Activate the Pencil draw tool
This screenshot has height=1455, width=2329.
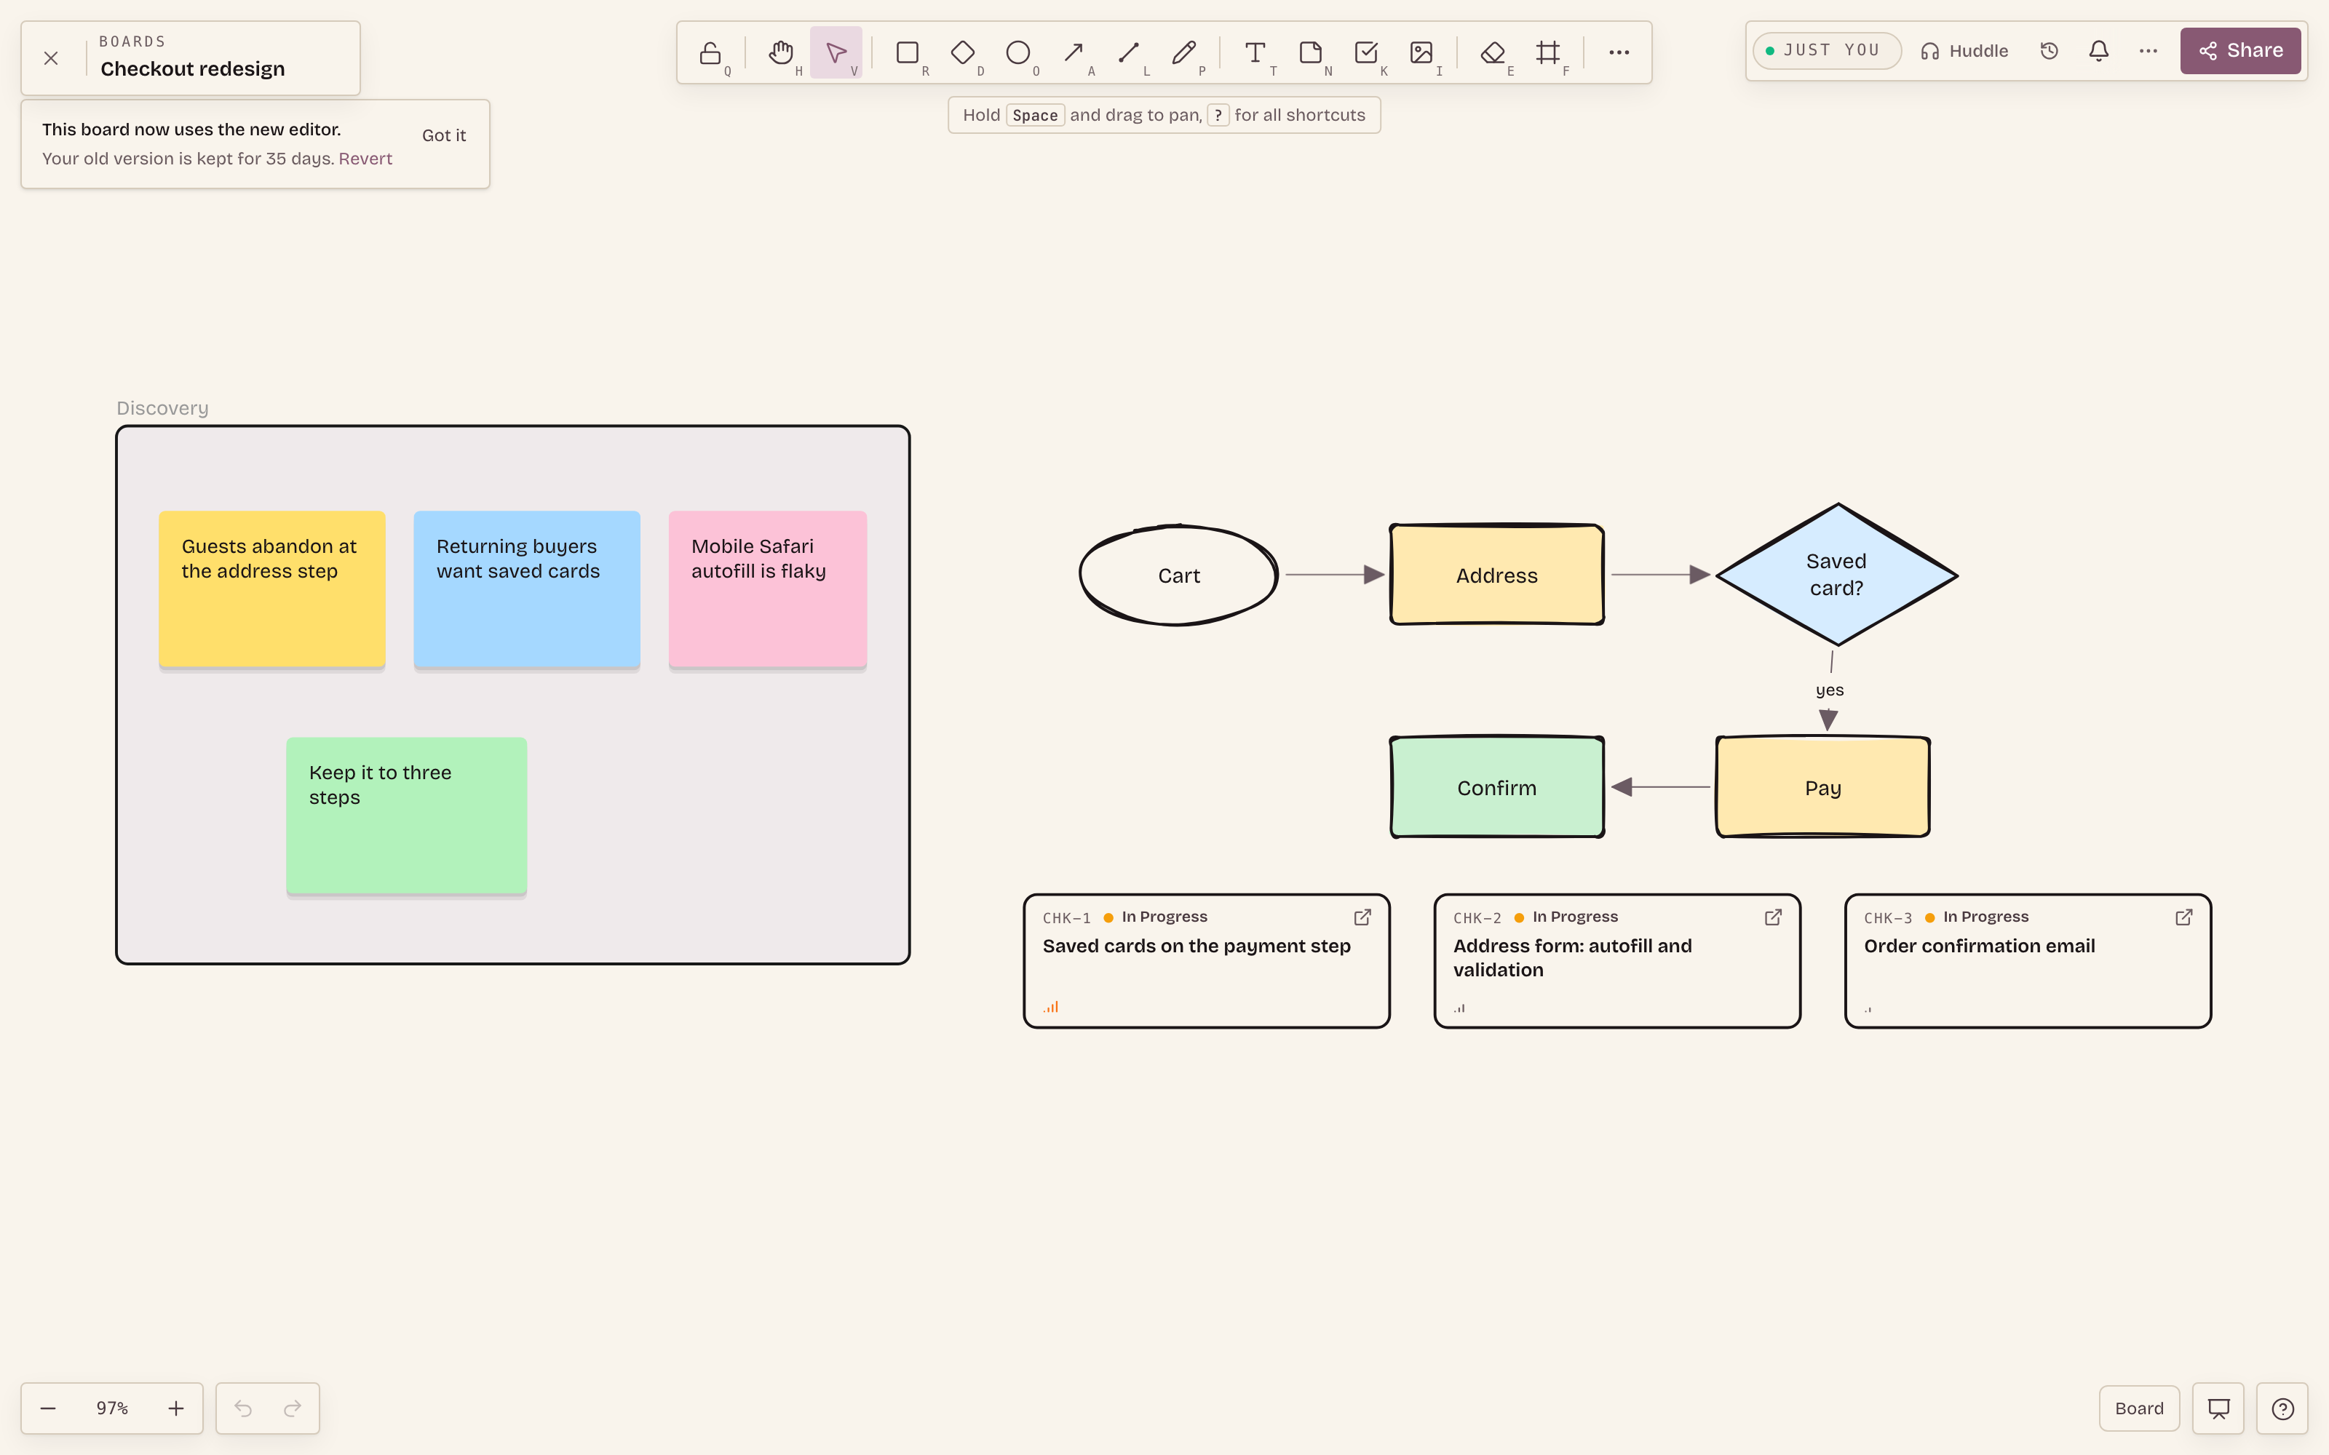tap(1185, 52)
